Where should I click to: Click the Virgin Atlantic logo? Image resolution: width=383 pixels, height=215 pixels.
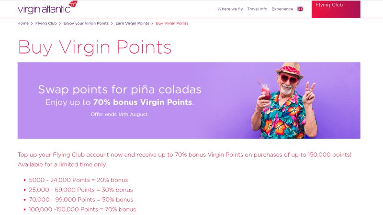(46, 8)
